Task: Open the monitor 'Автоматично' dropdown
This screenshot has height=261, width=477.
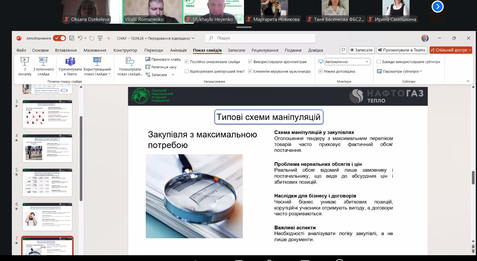Action: [x=347, y=62]
